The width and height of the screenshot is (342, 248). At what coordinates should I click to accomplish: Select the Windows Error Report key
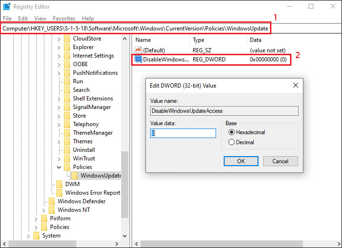[93, 193]
